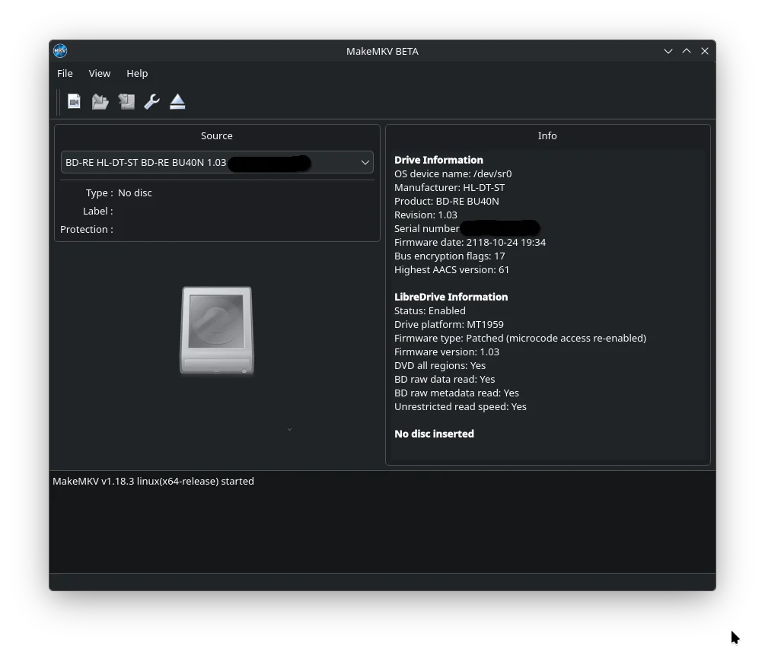The width and height of the screenshot is (765, 649).
Task: Click the 'LibreDrive Information' heading
Action: [x=451, y=297]
